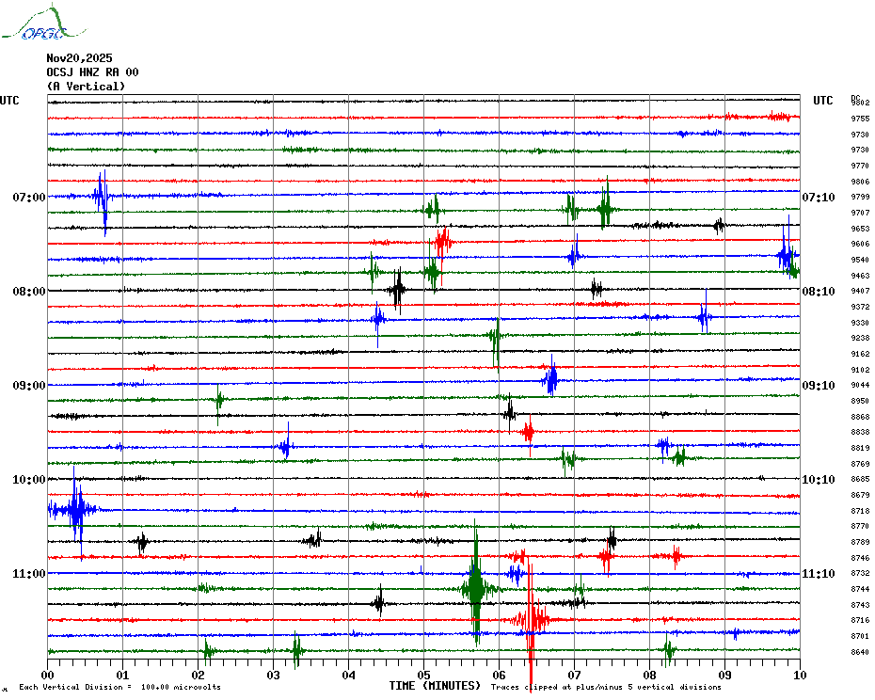Click the TIME (MINUTES) axis title
This screenshot has width=875, height=700.
[435, 686]
